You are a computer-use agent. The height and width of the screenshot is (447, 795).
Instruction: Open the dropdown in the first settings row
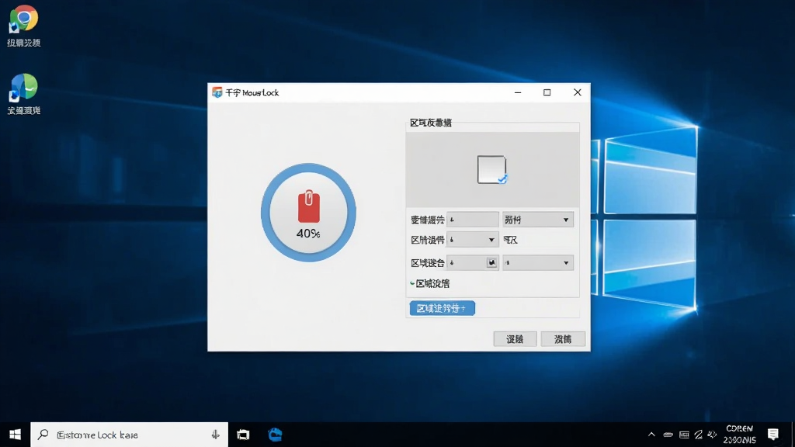click(x=537, y=220)
